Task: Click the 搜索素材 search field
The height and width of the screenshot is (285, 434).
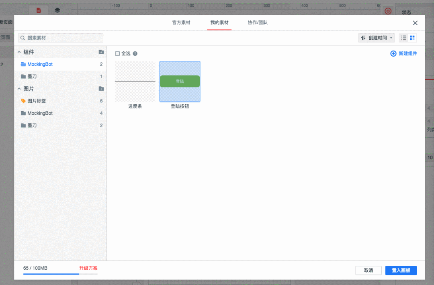Action: 61,38
